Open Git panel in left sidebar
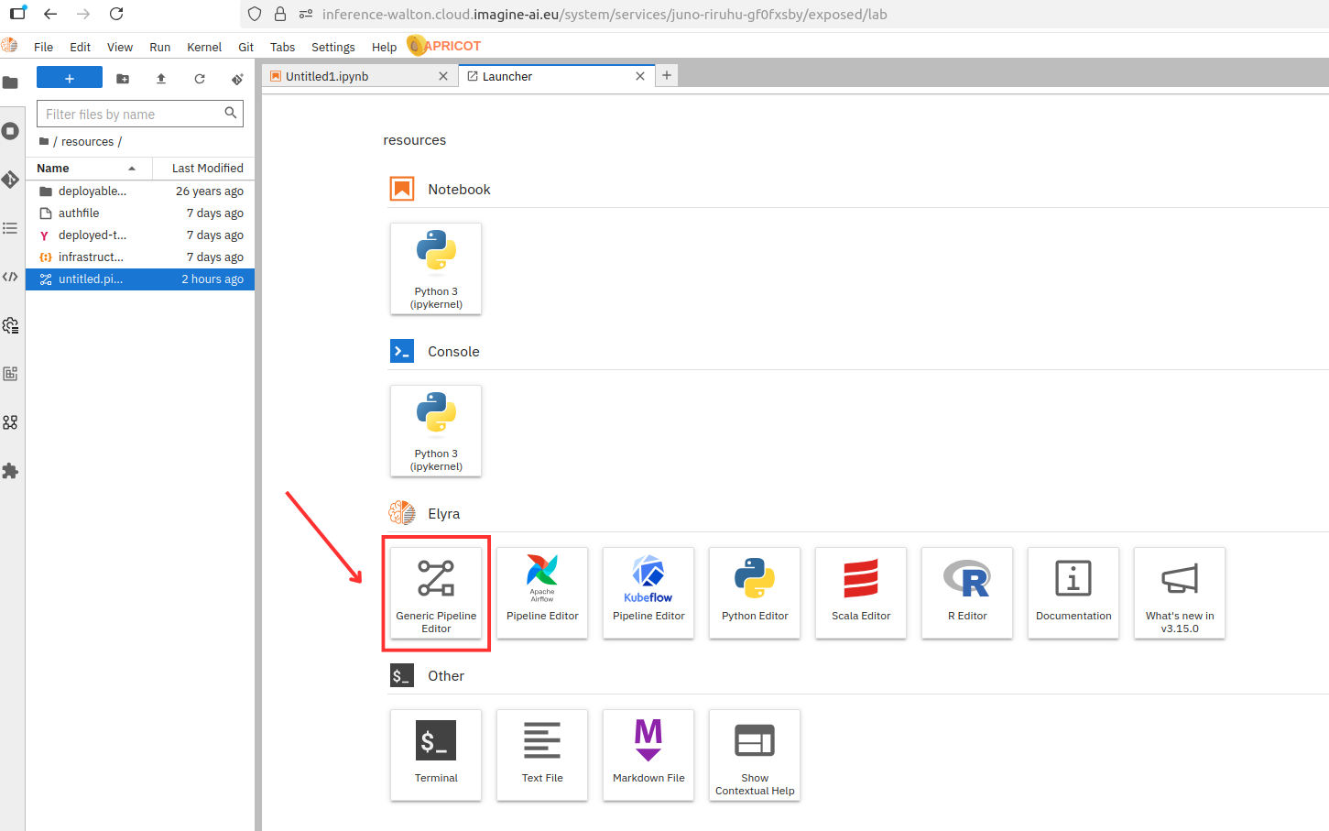Image resolution: width=1329 pixels, height=831 pixels. 11,180
